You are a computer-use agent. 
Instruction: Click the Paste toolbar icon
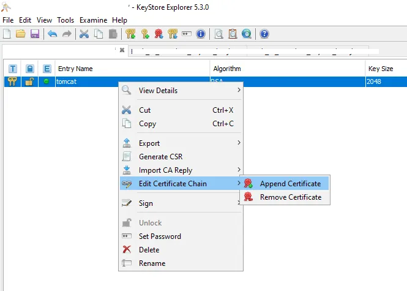click(x=113, y=34)
